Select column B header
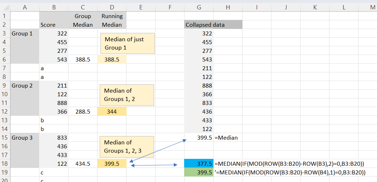377x182 pixels. (x=54, y=8)
